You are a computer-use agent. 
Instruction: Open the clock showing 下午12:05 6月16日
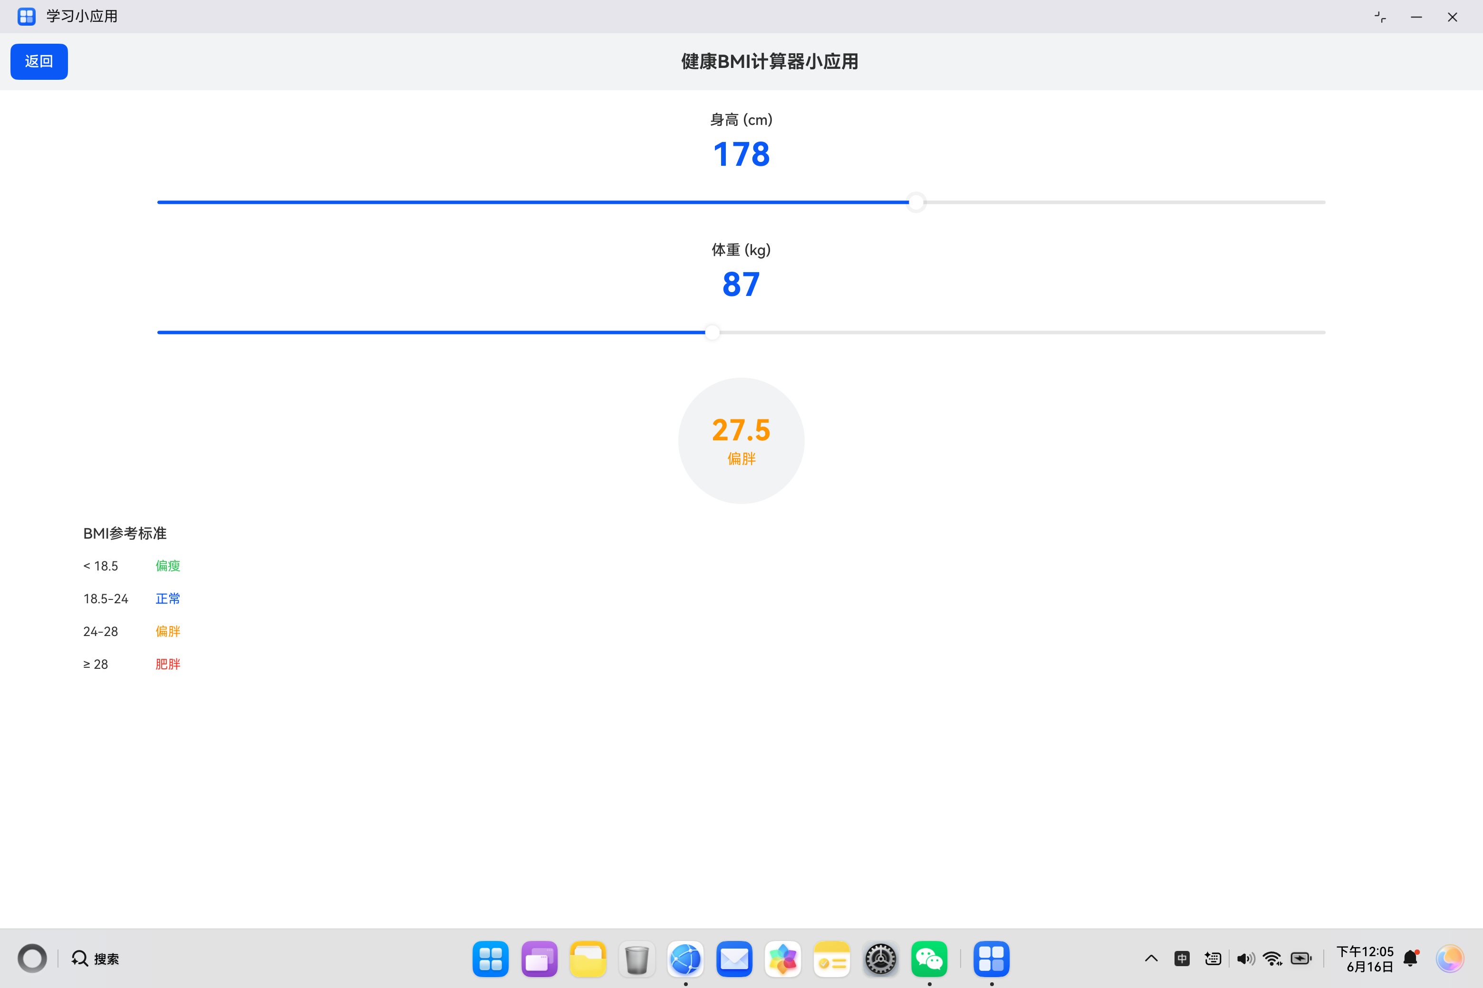click(1365, 959)
